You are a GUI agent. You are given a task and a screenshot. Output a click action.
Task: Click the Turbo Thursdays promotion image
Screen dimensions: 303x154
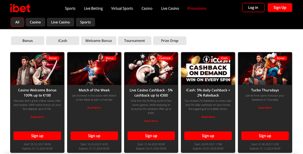265,69
